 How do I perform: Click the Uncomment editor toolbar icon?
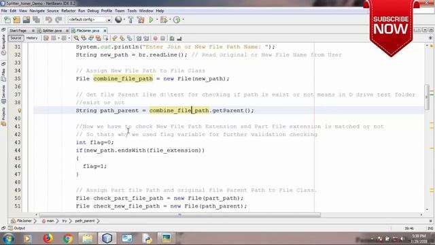[x=179, y=38]
